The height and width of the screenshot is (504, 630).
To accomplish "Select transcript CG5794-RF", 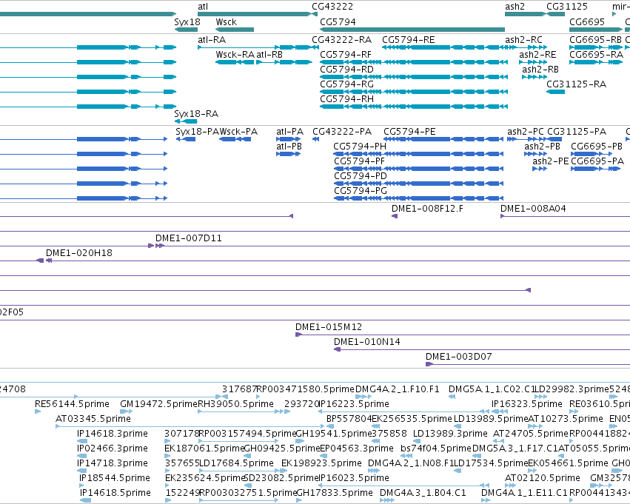I will [x=346, y=55].
